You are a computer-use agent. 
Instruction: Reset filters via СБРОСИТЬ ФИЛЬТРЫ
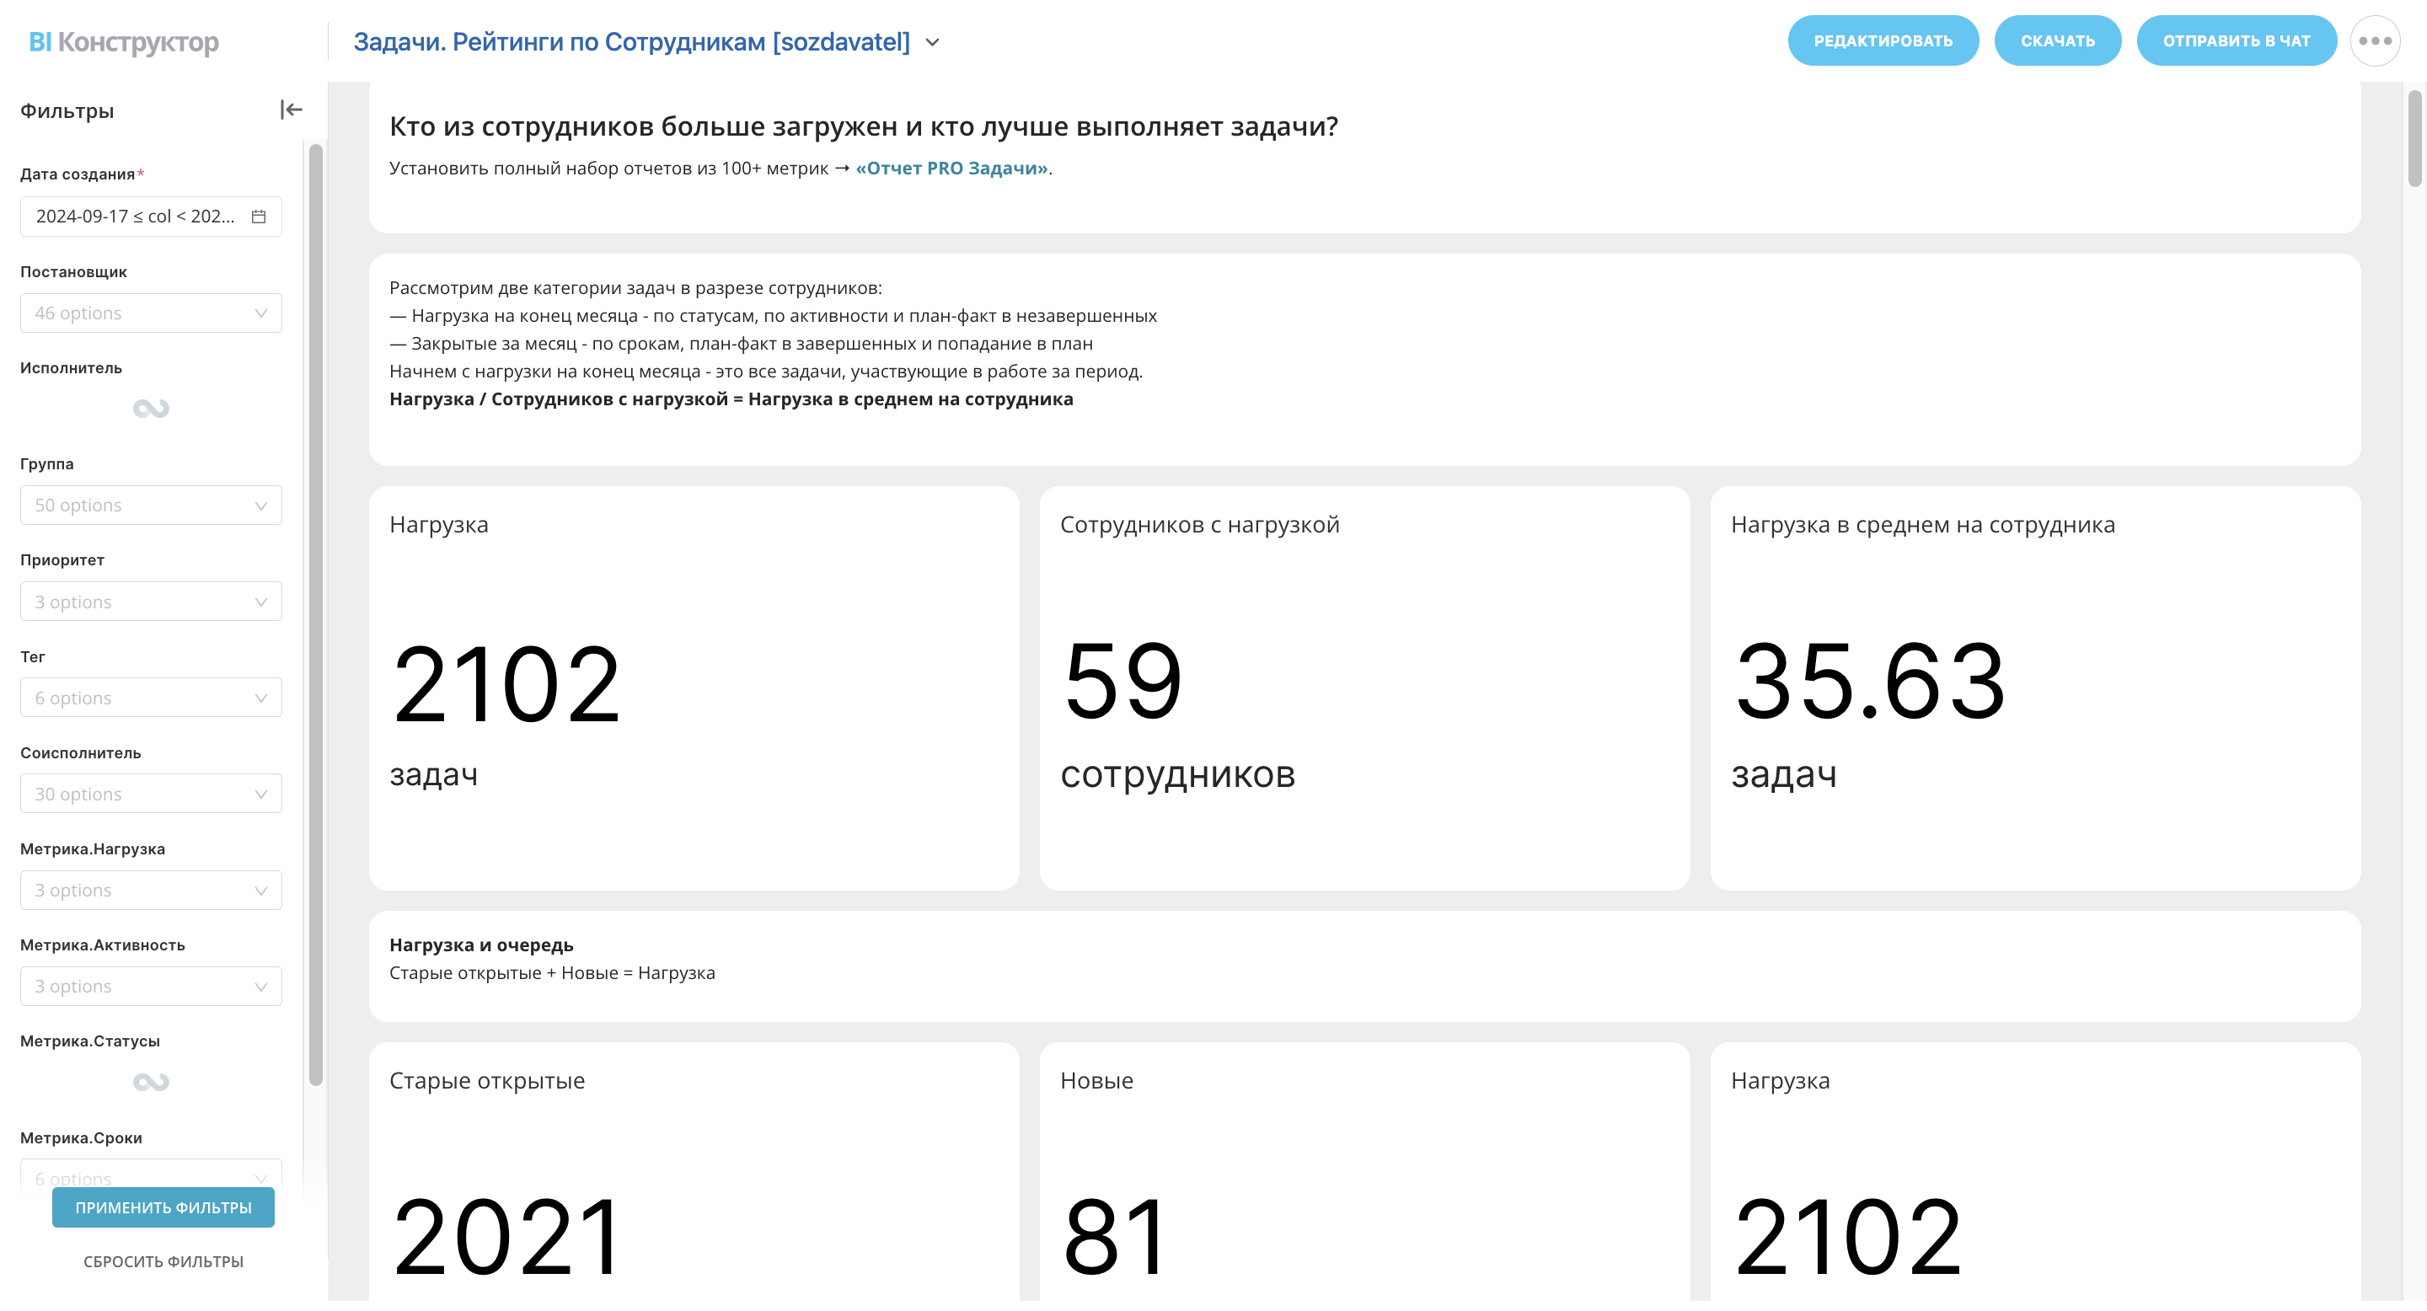(163, 1261)
